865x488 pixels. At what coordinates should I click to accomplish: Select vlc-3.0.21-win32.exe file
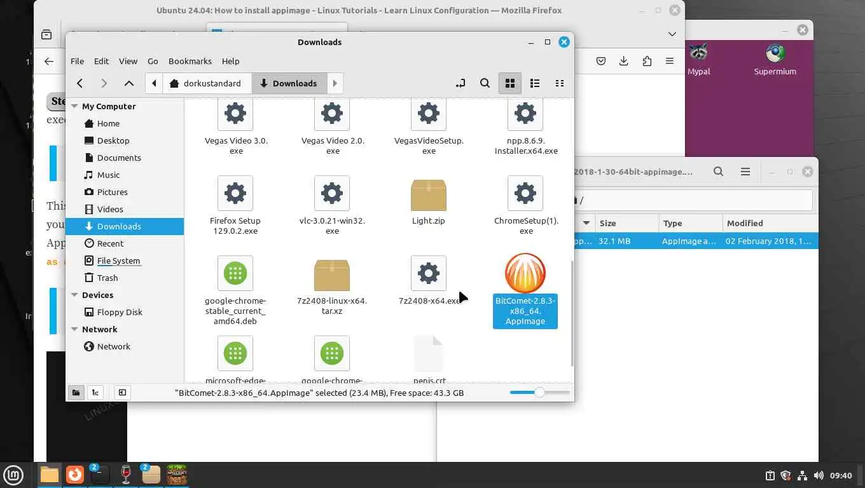pos(332,205)
